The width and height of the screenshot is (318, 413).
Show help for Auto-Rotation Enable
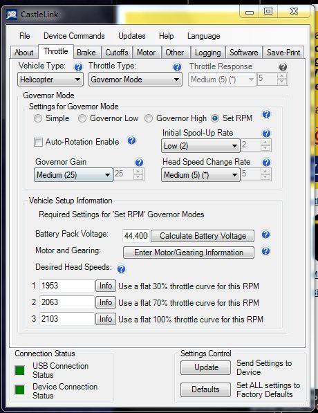[131, 140]
